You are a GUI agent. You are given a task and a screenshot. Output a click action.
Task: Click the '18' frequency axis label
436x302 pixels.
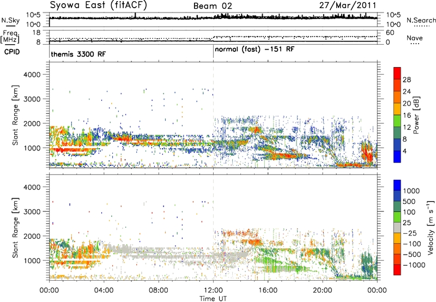[x=37, y=33]
